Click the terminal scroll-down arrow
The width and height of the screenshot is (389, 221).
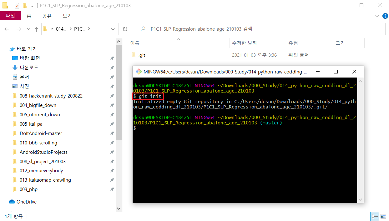tap(360, 199)
